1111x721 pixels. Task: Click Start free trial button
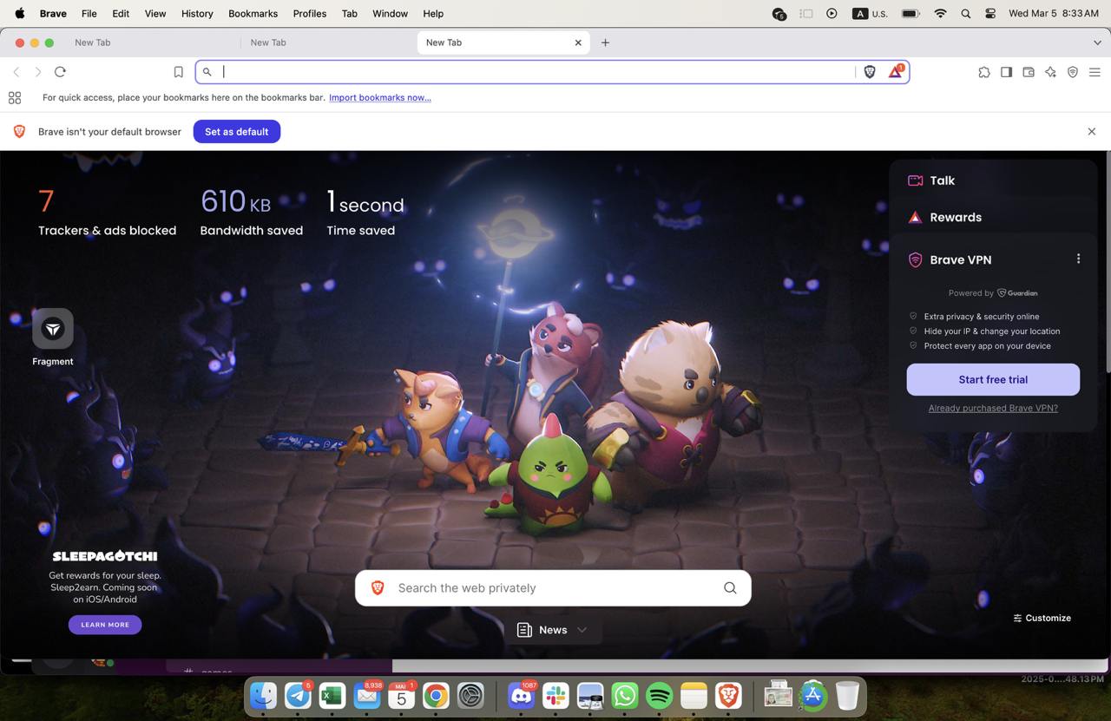993,379
